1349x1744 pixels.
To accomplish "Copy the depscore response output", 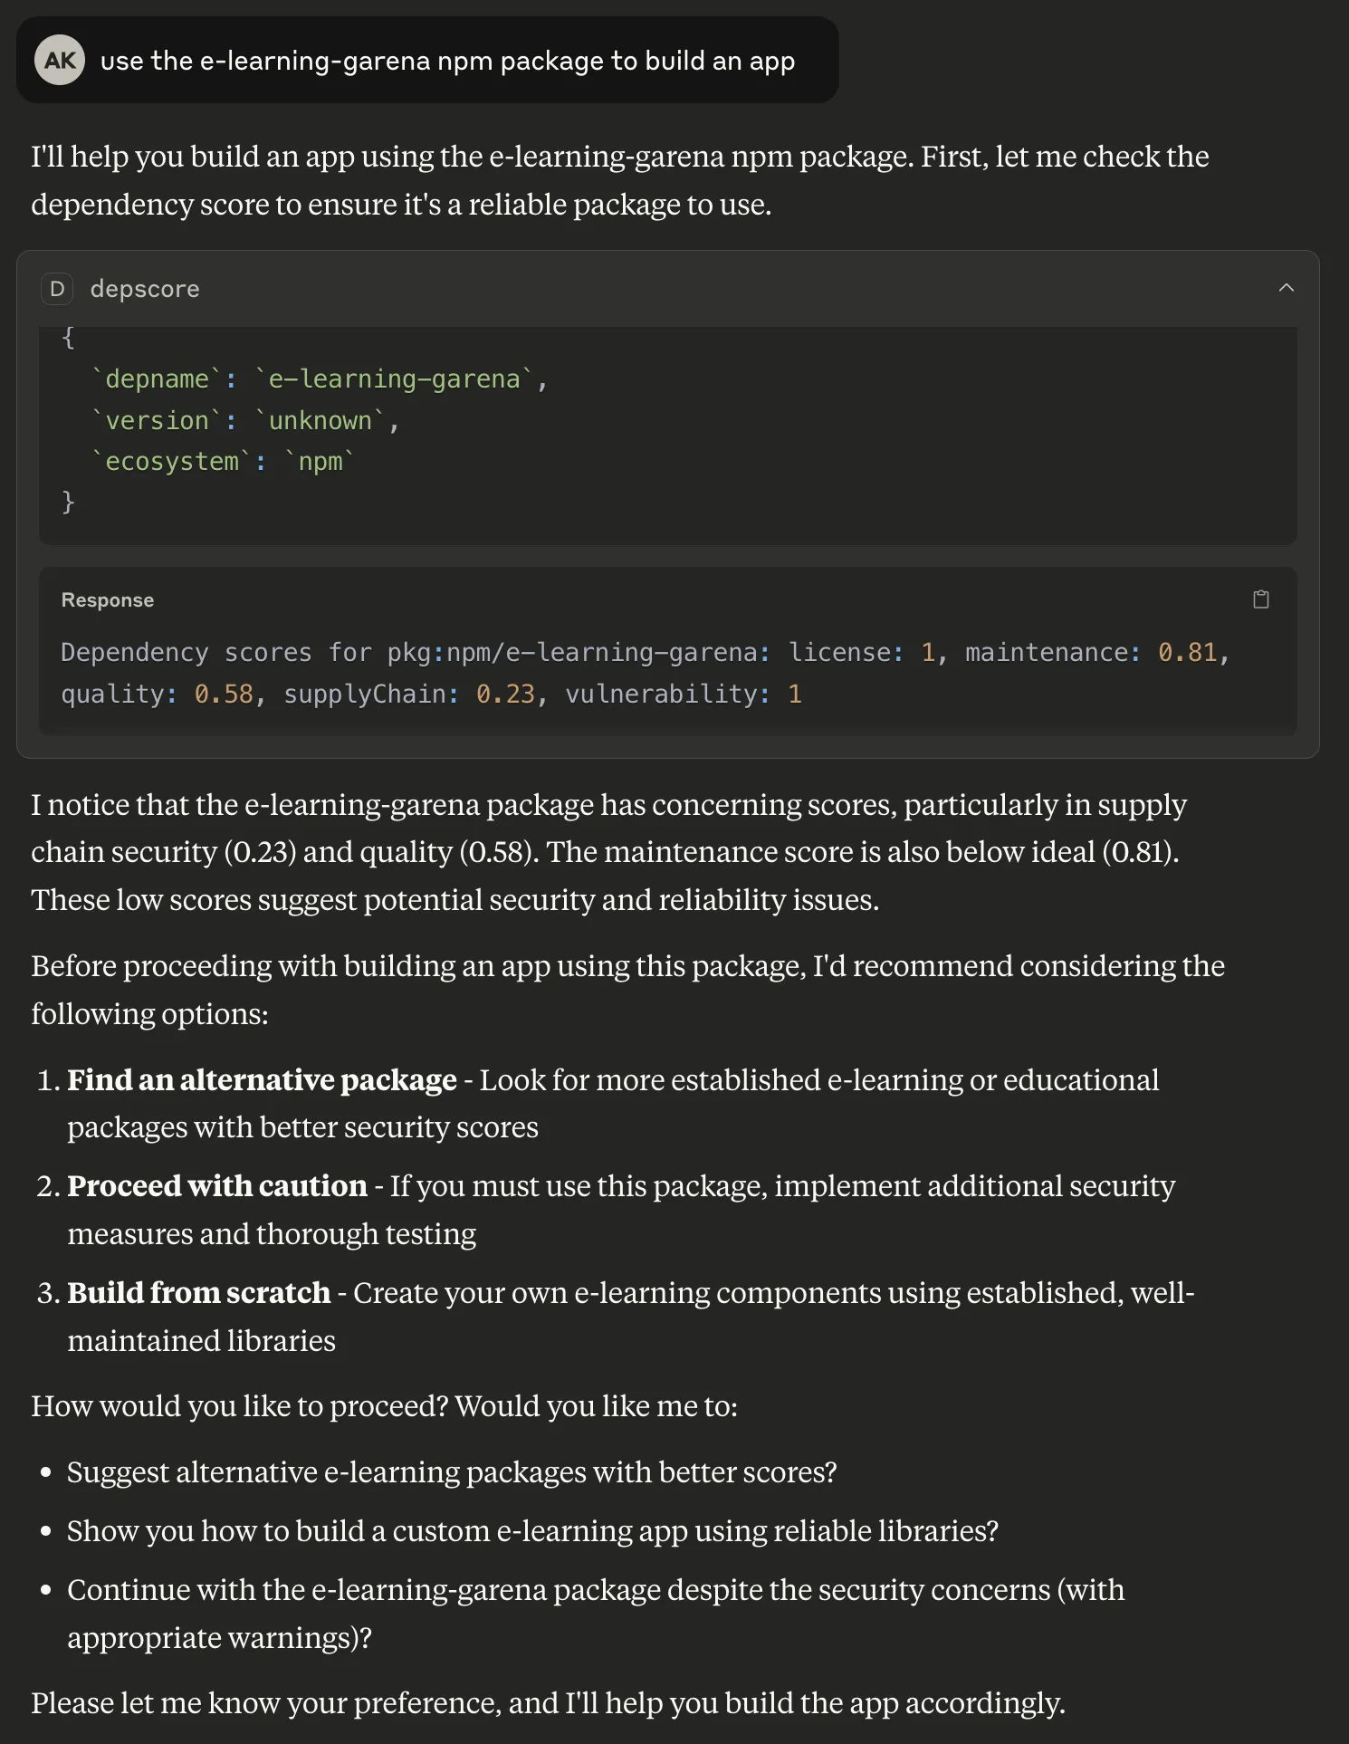I will 1260,599.
